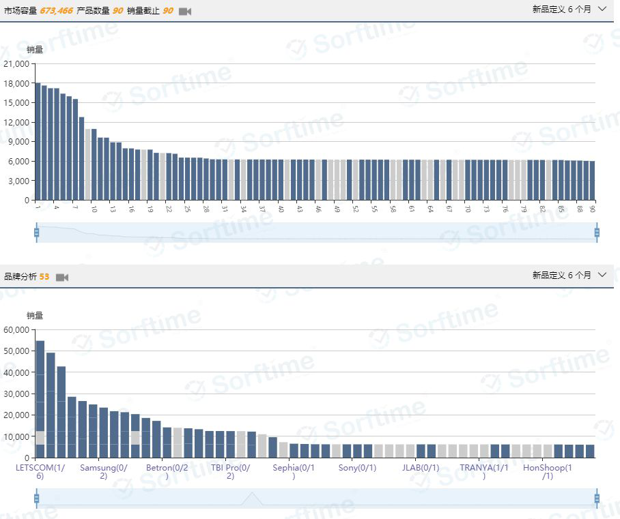Click the TRANYA(1/1) brand label
This screenshot has width=620, height=519.
[x=484, y=471]
